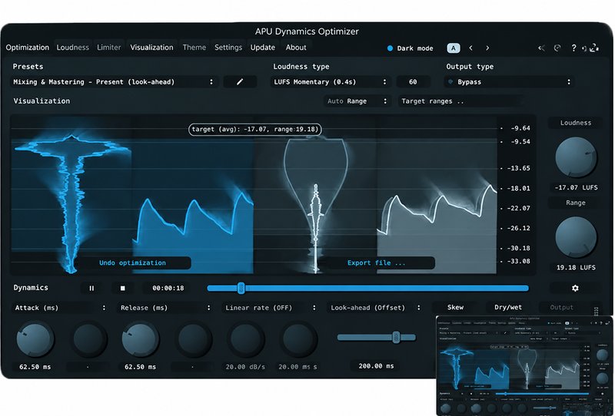Click the previous arrow next to A

click(470, 48)
